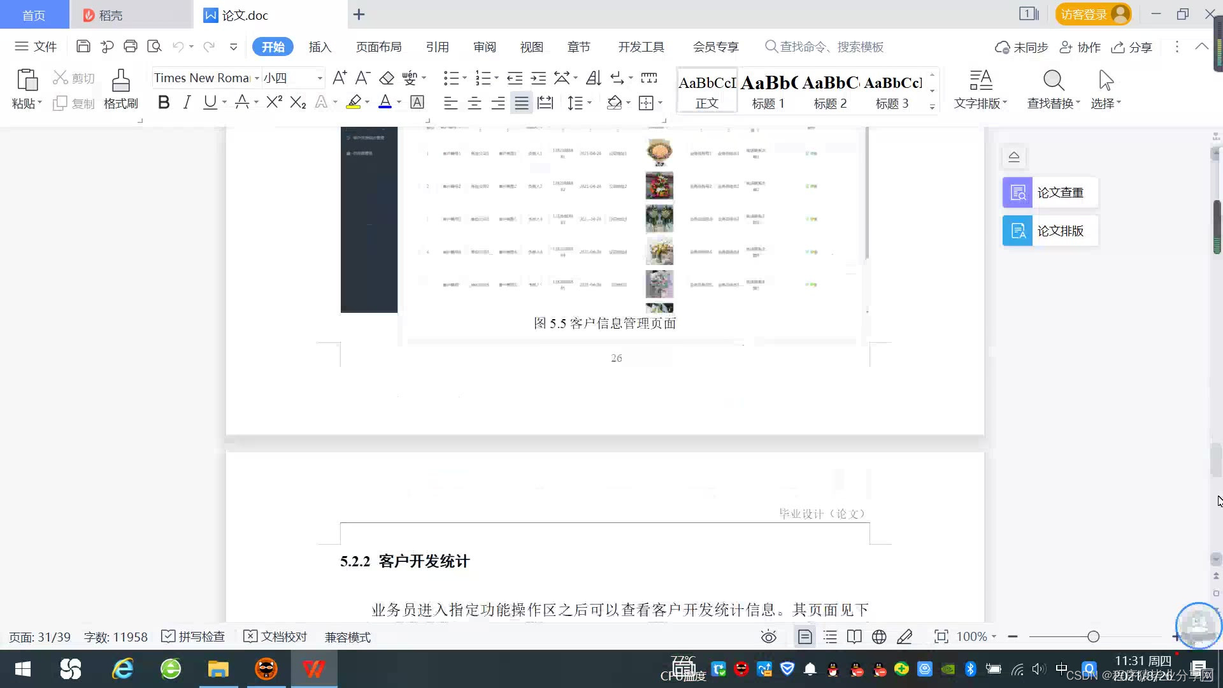Toggle eye protection mode icon

(769, 636)
